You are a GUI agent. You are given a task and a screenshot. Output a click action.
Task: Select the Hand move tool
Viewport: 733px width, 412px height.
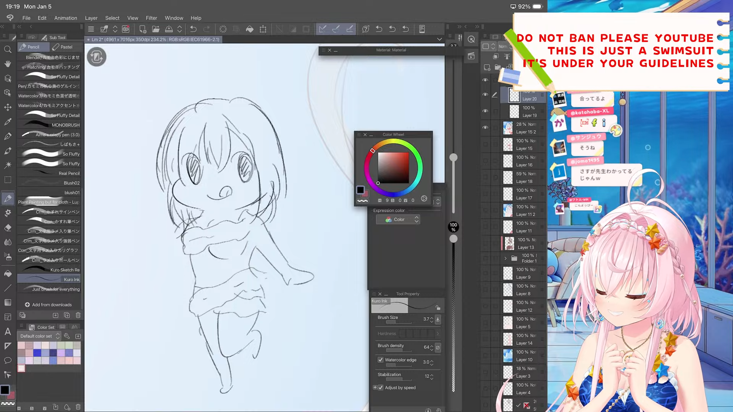[x=8, y=64]
